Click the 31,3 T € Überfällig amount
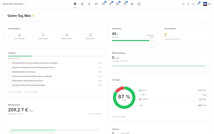214x134 pixels. (202, 99)
